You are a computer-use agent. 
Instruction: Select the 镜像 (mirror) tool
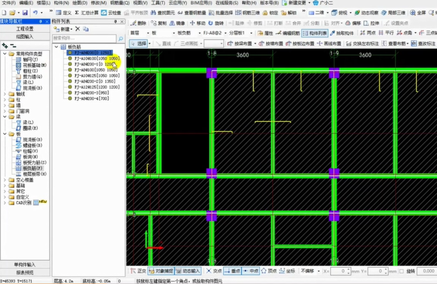tap(177, 23)
